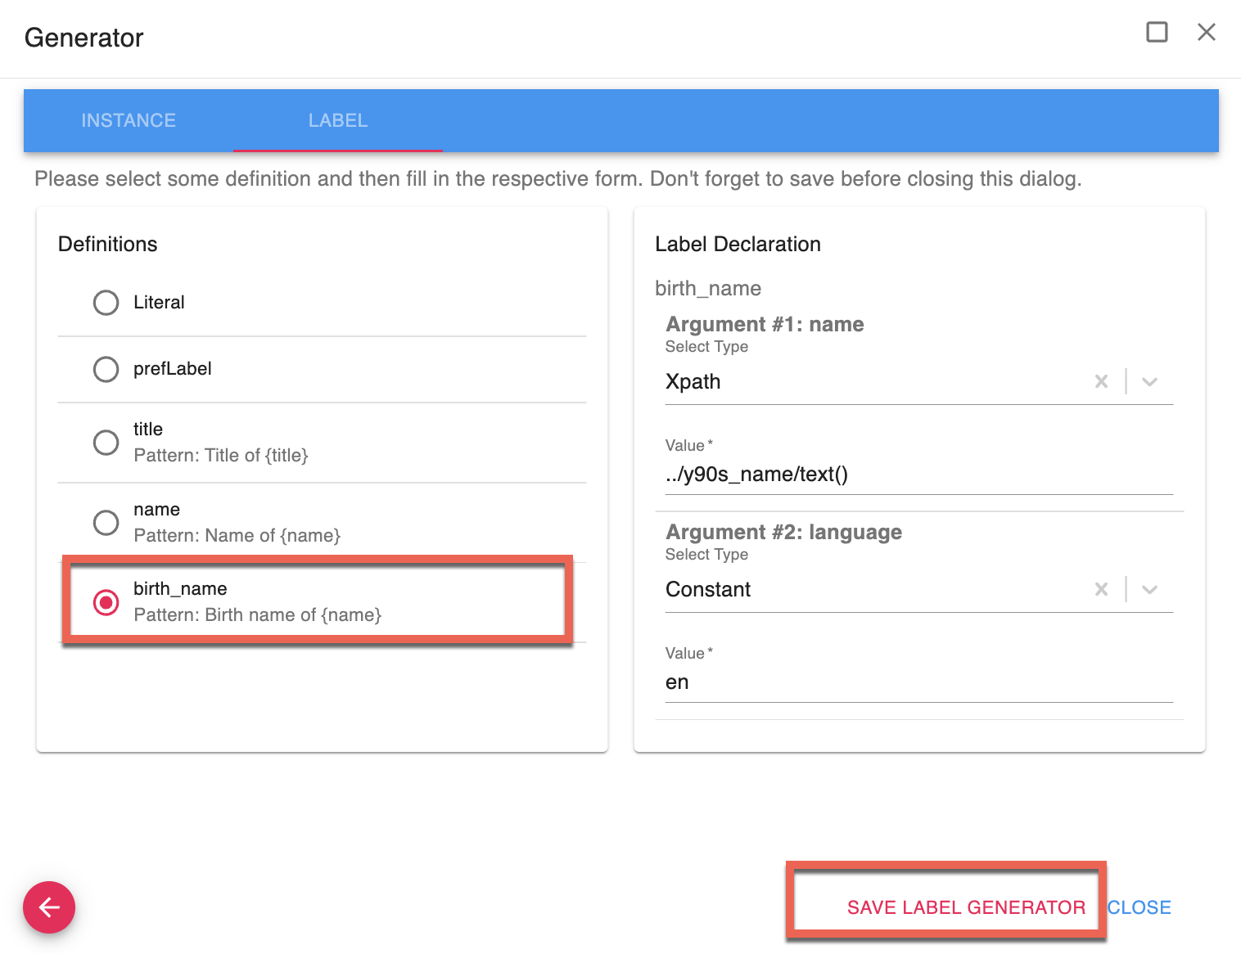This screenshot has width=1241, height=954.
Task: Switch to the LABEL tab
Action: coord(338,120)
